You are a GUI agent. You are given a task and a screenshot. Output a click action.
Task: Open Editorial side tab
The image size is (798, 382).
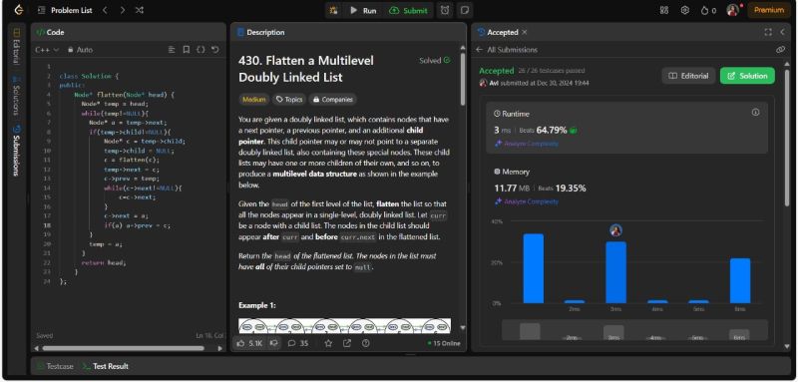(x=17, y=47)
